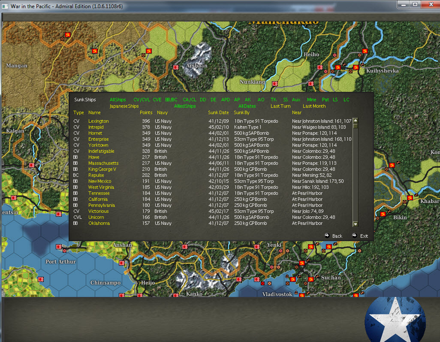
Task: Show sinkings for All Dates
Action: [247, 106]
